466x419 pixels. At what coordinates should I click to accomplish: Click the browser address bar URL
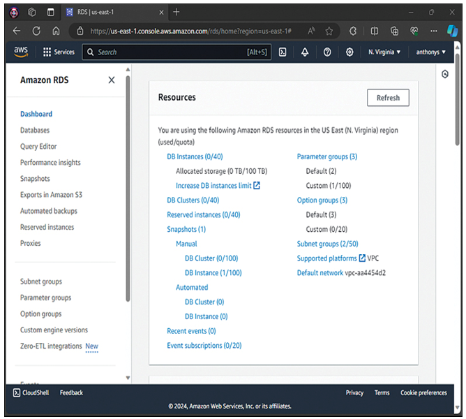190,31
